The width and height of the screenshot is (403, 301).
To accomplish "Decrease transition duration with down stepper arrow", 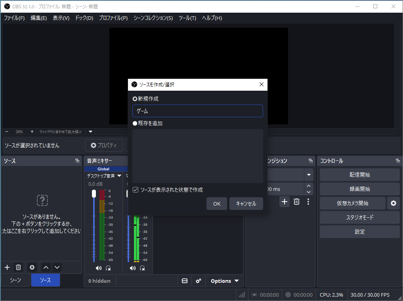I will 309,192.
